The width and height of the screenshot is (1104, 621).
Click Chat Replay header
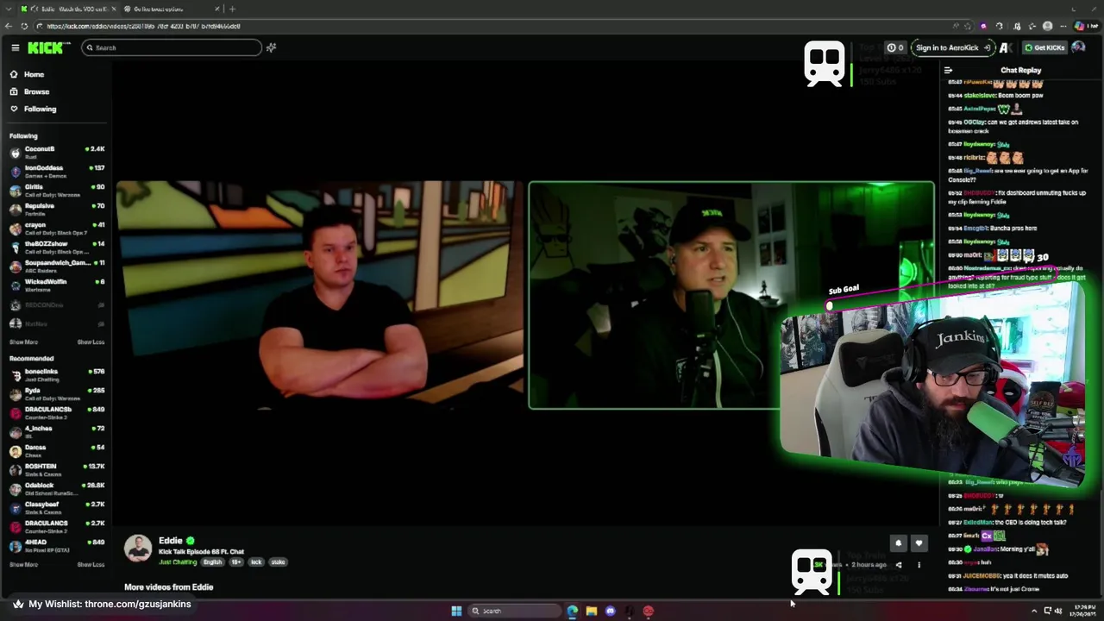click(x=1020, y=70)
